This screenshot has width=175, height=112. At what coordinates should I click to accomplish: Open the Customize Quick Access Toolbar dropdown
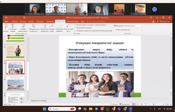click(30, 18)
